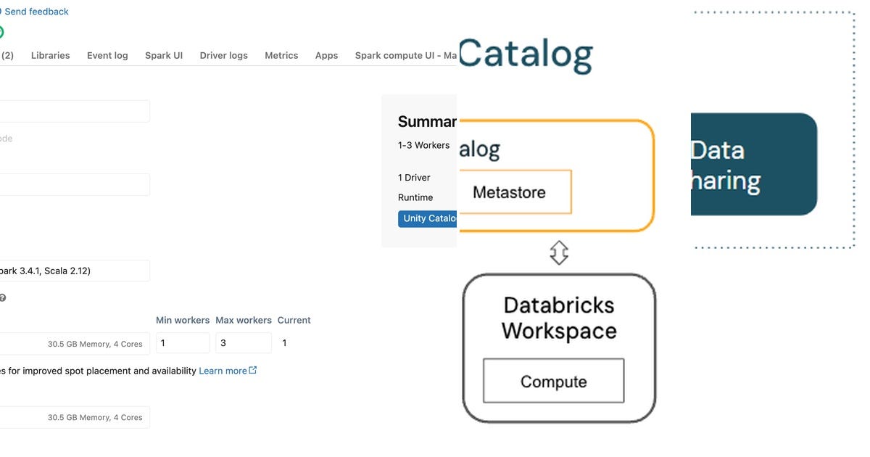Click the arrow between Catalog and Databricks Workspace
Screen dimensions: 870x457
coord(558,252)
